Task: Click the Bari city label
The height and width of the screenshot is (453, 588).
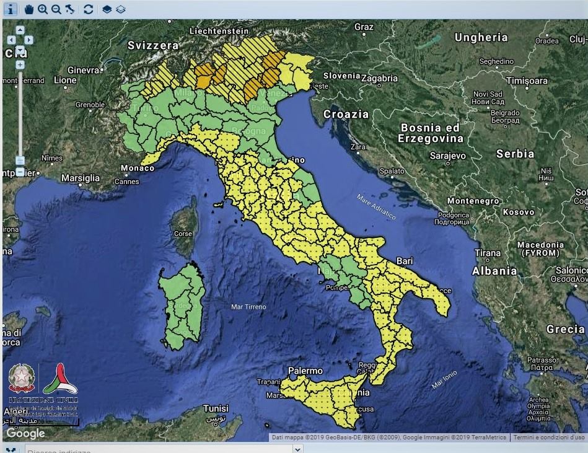Action: [405, 261]
